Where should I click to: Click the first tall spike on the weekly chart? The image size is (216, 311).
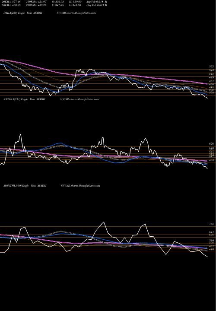20,134
